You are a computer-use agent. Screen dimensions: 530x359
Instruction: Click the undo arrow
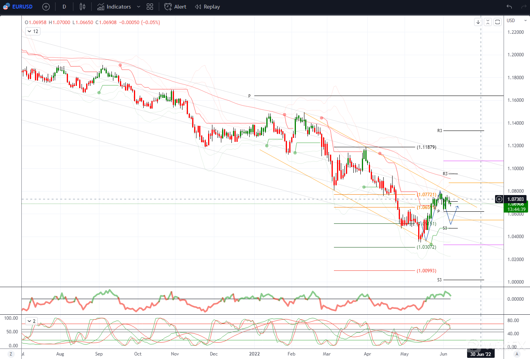tap(509, 7)
